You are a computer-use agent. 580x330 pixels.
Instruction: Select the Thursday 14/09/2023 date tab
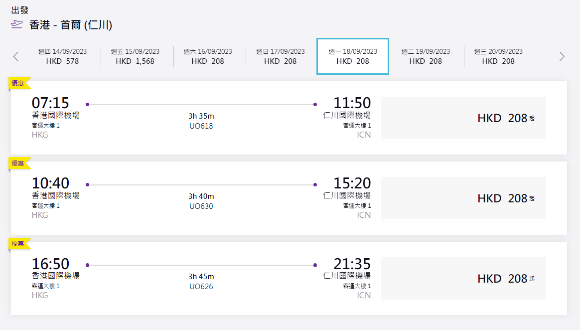(x=62, y=56)
